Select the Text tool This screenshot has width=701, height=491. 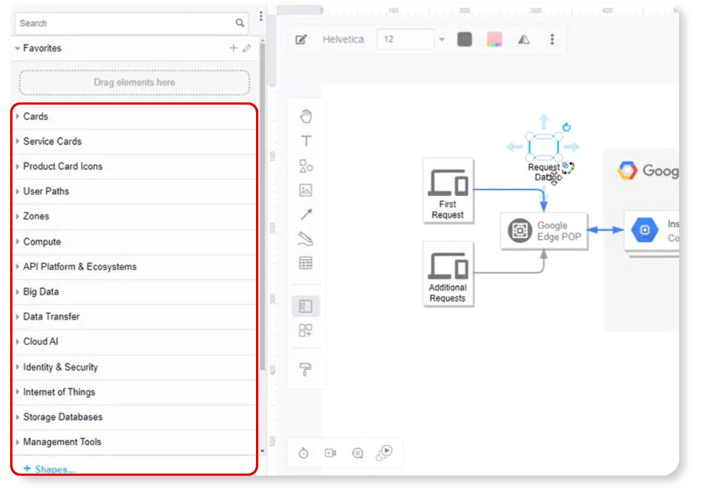[305, 141]
